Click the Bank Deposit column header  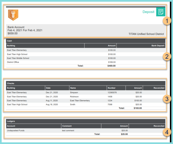pos(141,46)
